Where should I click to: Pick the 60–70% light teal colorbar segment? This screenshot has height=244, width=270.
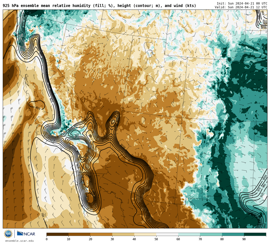[189, 234]
